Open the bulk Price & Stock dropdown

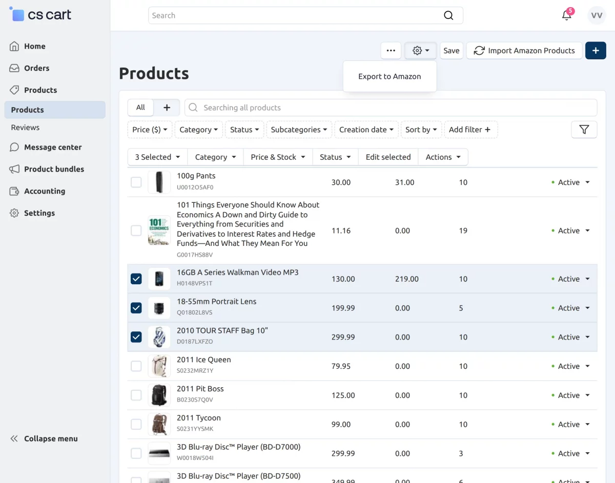click(x=278, y=157)
